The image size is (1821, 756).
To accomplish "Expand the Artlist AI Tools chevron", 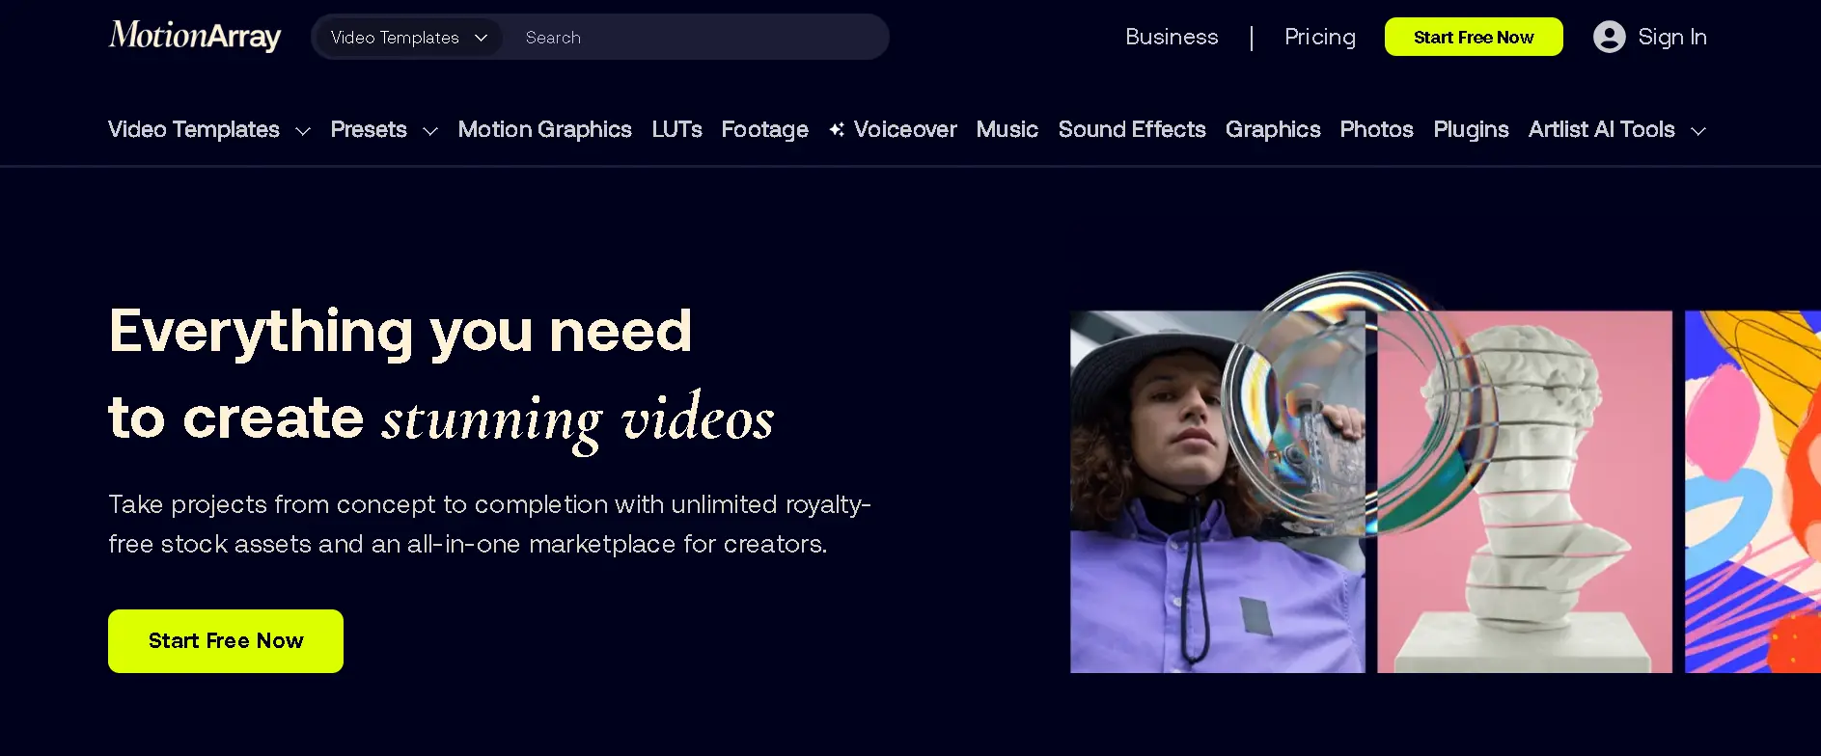I will click(x=1698, y=131).
